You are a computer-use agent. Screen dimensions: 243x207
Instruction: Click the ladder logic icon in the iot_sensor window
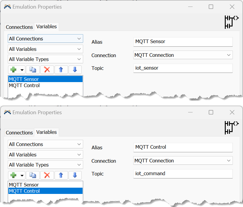[x=231, y=22]
